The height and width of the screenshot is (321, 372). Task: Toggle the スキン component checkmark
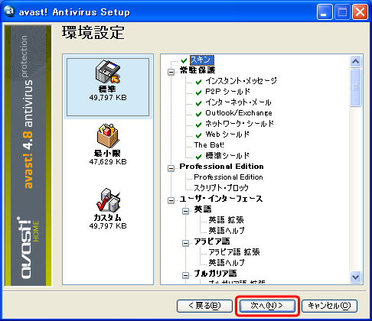tap(184, 60)
